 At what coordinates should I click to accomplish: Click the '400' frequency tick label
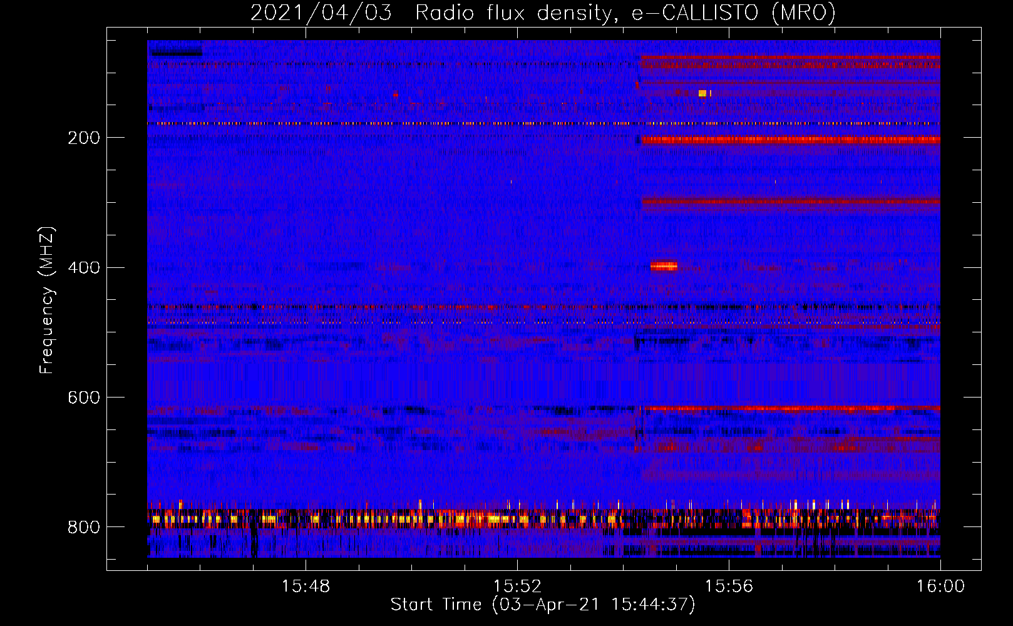point(84,268)
